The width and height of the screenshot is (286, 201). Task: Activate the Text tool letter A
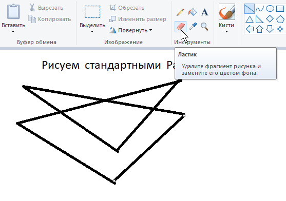(x=205, y=12)
